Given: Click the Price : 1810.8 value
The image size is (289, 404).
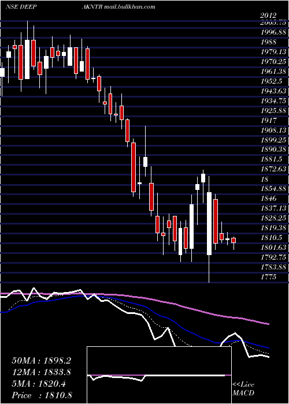Looking at the screenshot, I should click(42, 395).
